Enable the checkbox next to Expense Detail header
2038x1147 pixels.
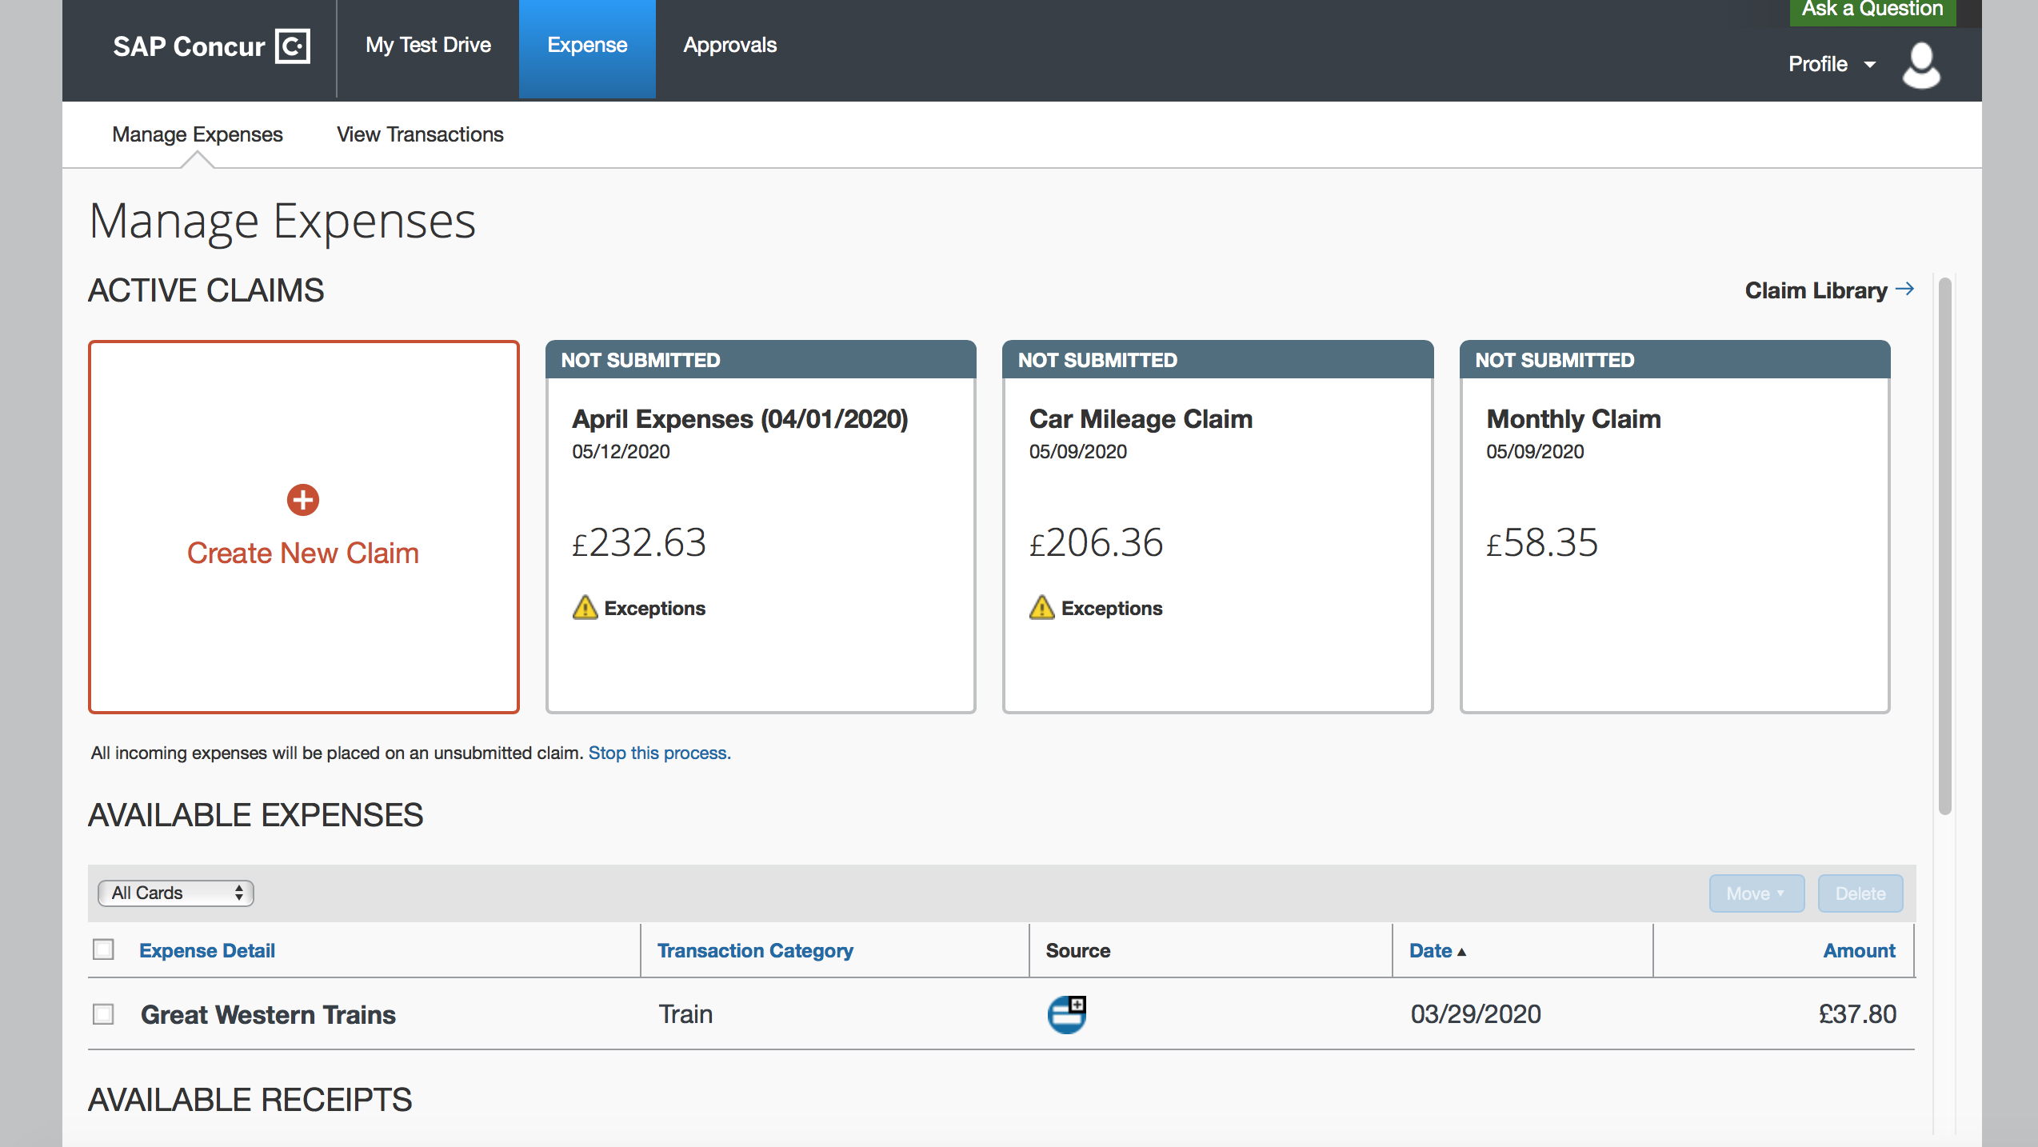106,949
